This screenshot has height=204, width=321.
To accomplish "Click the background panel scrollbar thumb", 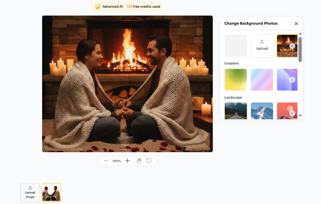I will tap(300, 49).
